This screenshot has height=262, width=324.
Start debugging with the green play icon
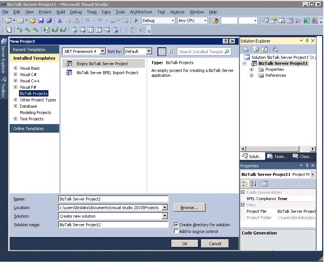[136, 21]
